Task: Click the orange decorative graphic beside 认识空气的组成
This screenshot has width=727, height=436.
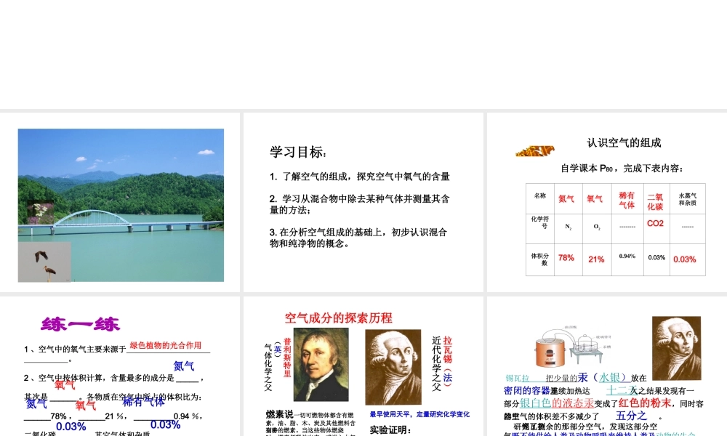Action: coord(535,150)
